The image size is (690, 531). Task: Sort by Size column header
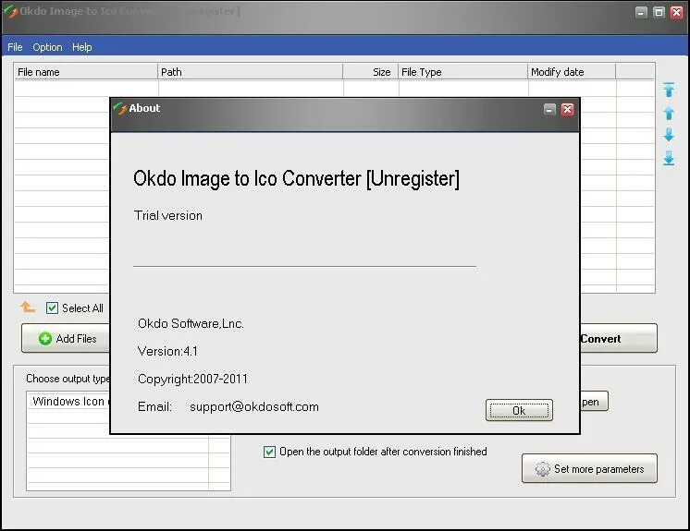[371, 72]
